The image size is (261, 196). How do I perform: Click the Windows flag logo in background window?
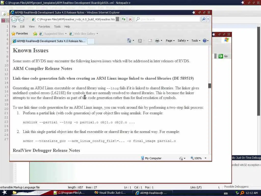click(227, 40)
